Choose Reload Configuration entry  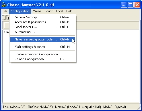(42, 59)
